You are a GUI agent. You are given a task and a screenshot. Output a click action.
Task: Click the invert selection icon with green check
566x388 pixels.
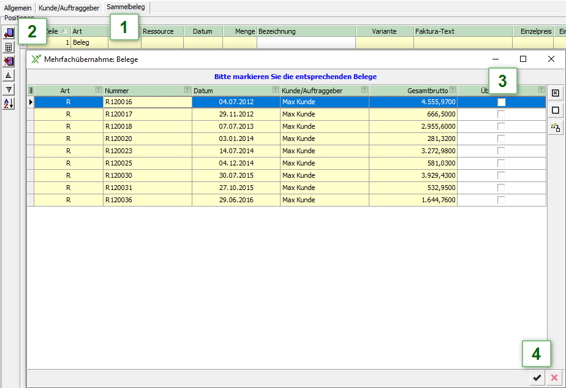click(555, 127)
